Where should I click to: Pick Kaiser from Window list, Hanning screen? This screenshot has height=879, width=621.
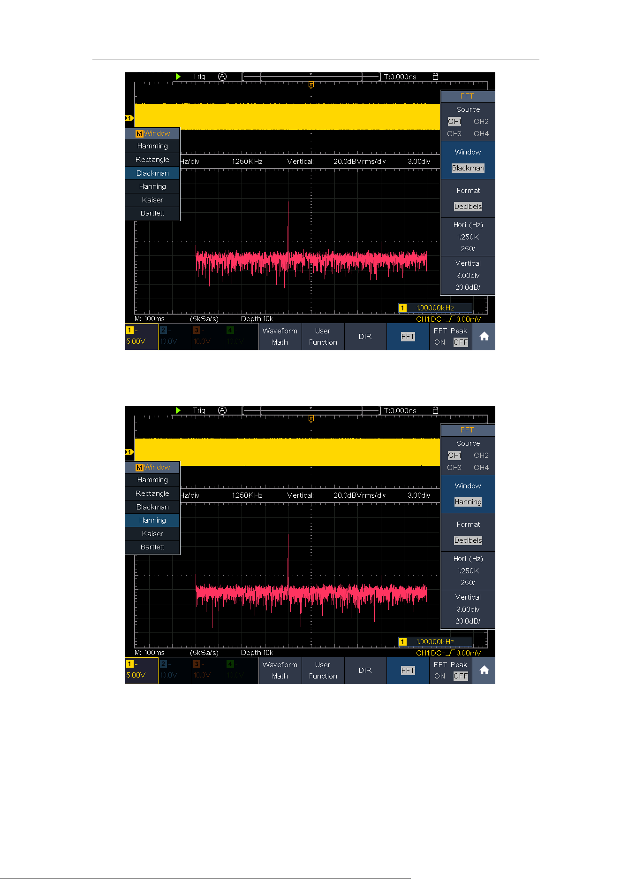pos(152,534)
